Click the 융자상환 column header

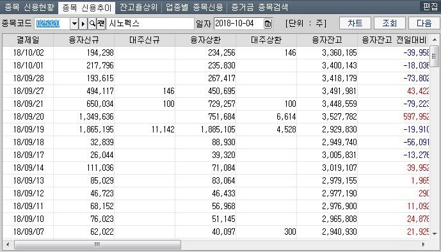(205, 40)
